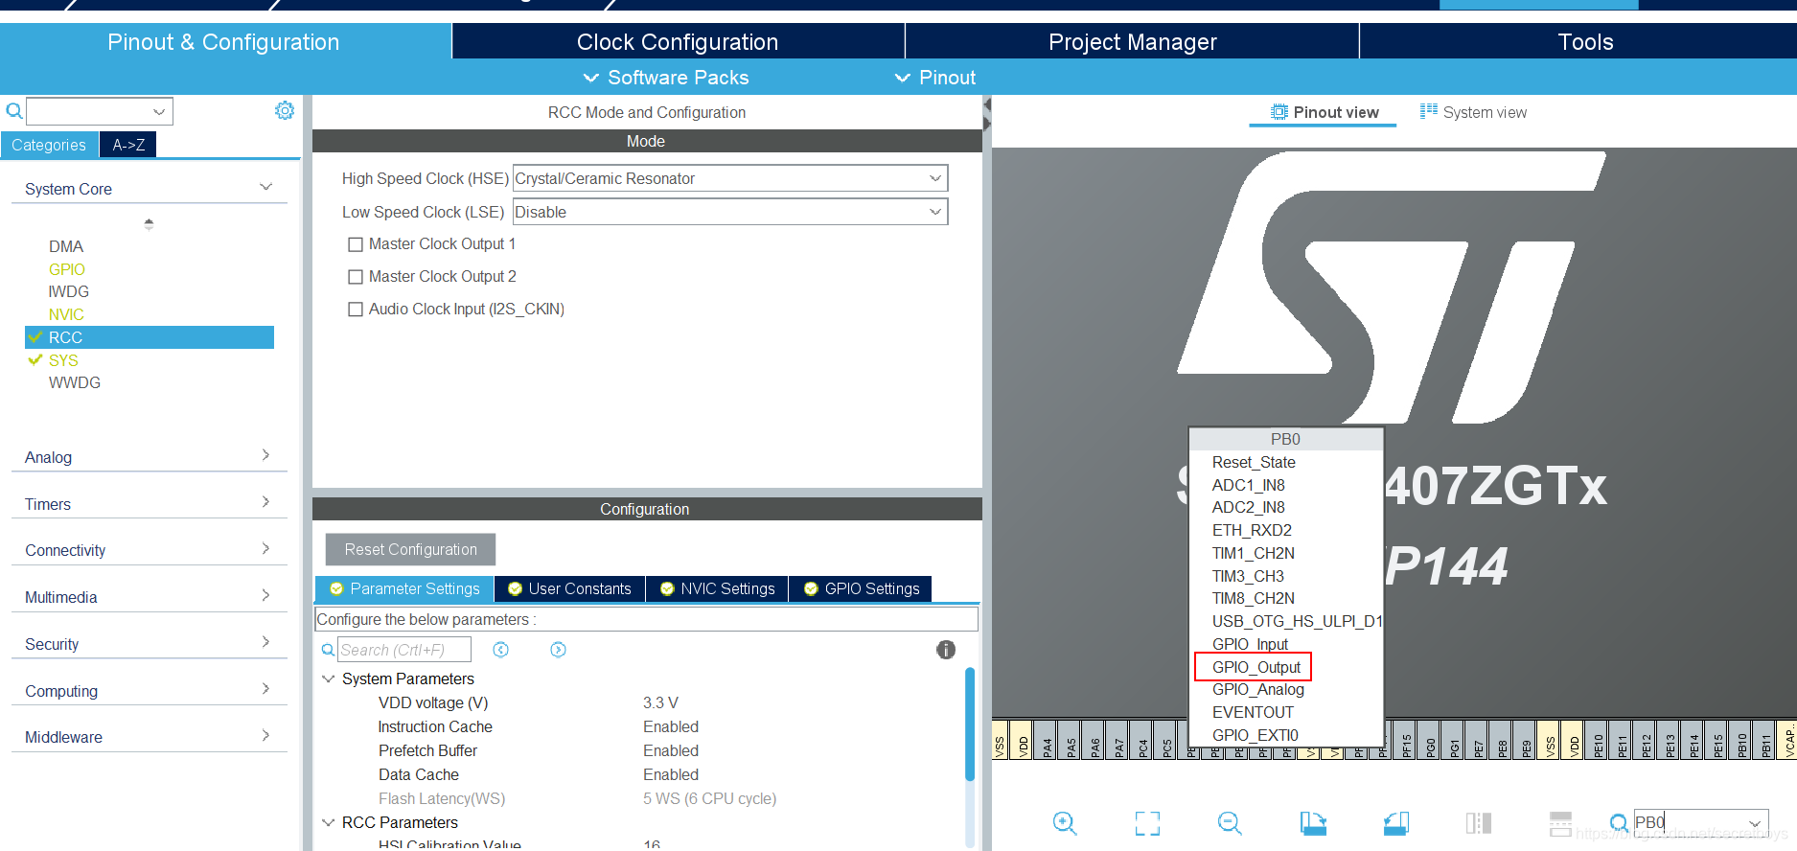Click the peripheral search magnifier icon
This screenshot has height=851, width=1797.
[14, 111]
